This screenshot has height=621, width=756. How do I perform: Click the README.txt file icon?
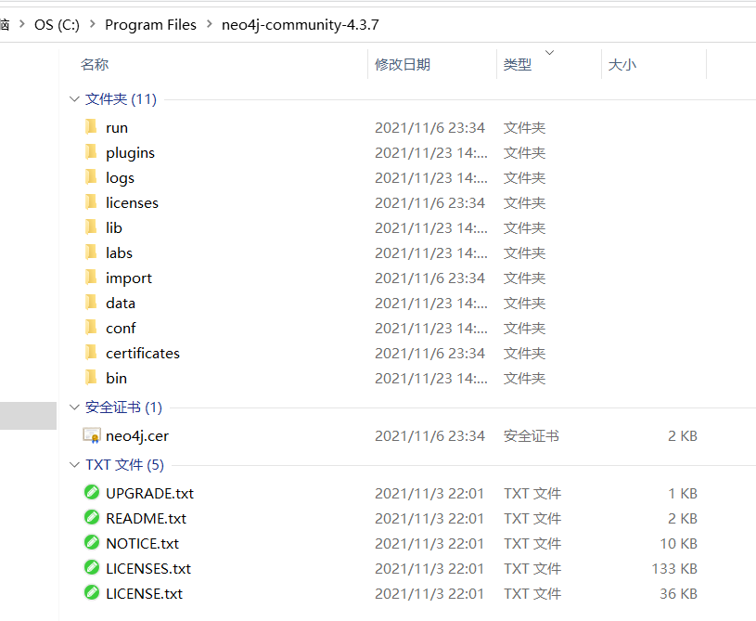[x=92, y=518]
